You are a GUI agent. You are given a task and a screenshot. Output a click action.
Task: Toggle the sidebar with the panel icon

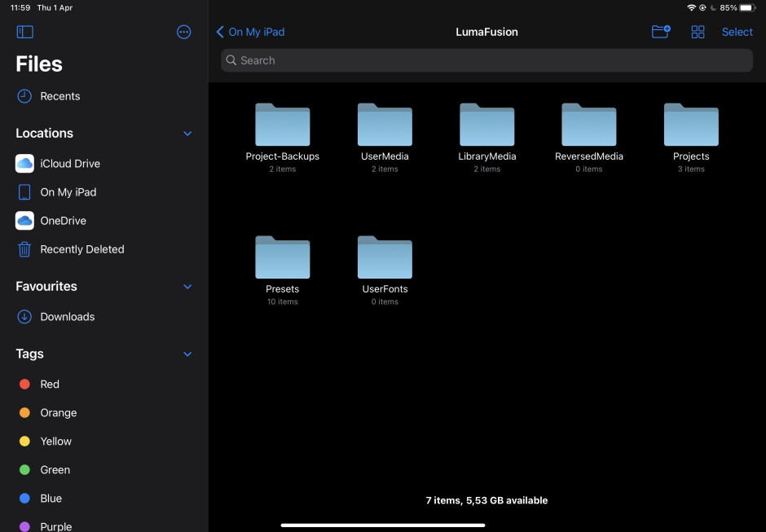point(25,33)
